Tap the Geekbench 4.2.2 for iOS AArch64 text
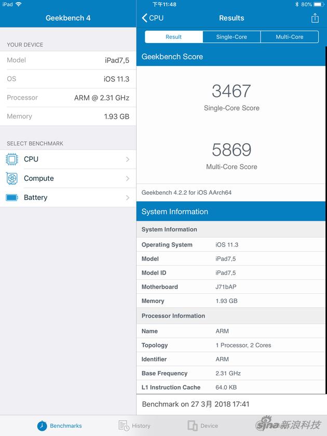Image resolution: width=327 pixels, height=436 pixels. click(186, 193)
